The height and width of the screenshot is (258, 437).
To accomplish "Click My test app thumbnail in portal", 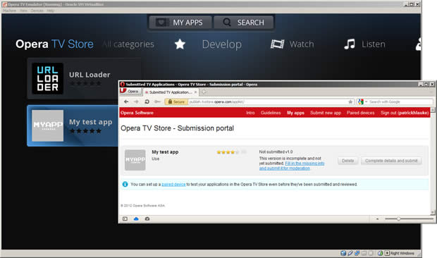I will click(135, 160).
